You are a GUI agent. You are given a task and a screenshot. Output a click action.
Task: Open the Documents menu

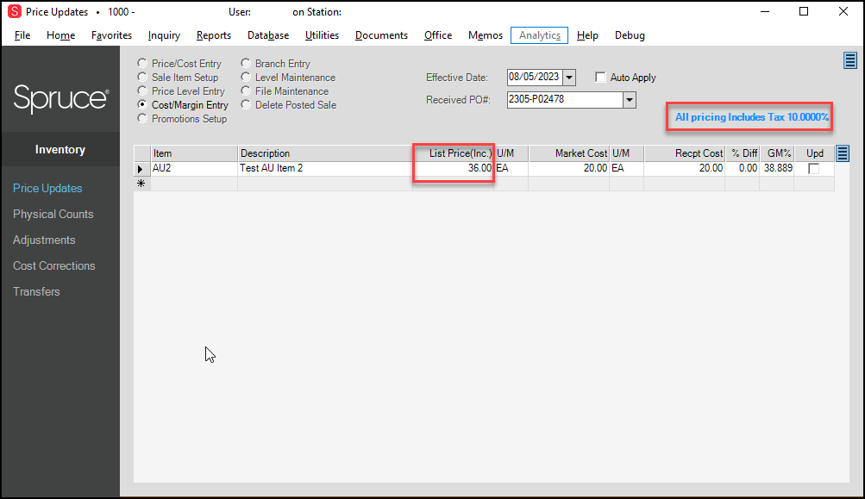pos(381,35)
